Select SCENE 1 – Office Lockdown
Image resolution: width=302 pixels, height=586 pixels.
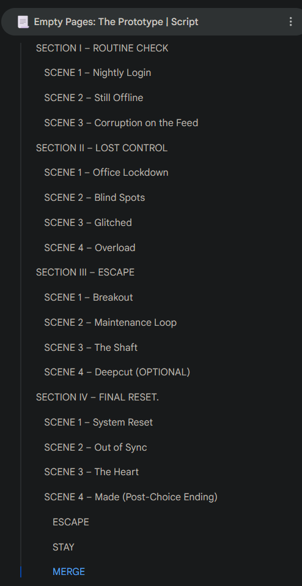pos(106,173)
